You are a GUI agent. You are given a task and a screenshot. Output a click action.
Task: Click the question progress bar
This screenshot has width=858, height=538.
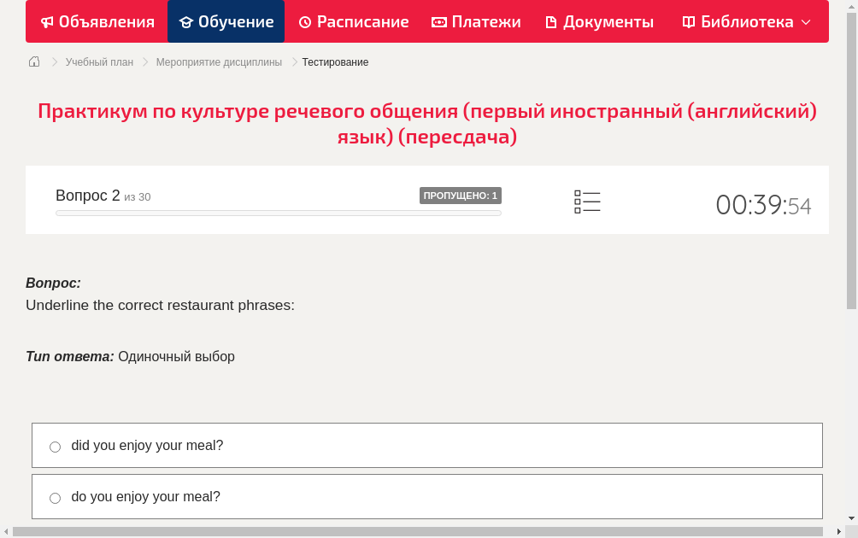pyautogui.click(x=279, y=213)
